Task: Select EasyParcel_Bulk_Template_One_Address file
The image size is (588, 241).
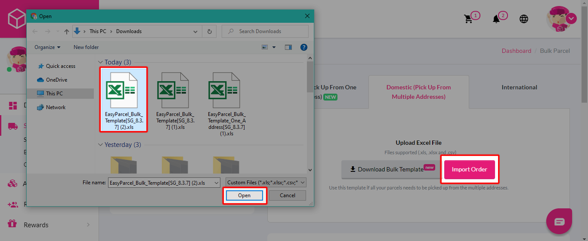Action: (x=227, y=104)
